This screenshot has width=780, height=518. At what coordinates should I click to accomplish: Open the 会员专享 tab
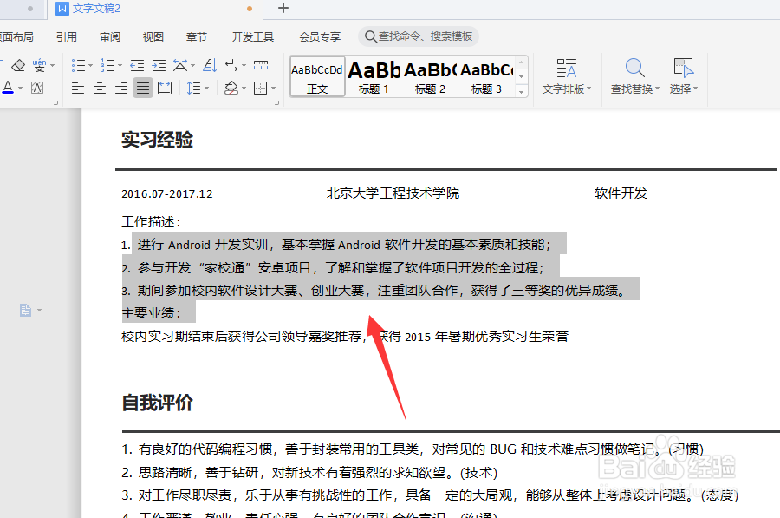pos(319,36)
